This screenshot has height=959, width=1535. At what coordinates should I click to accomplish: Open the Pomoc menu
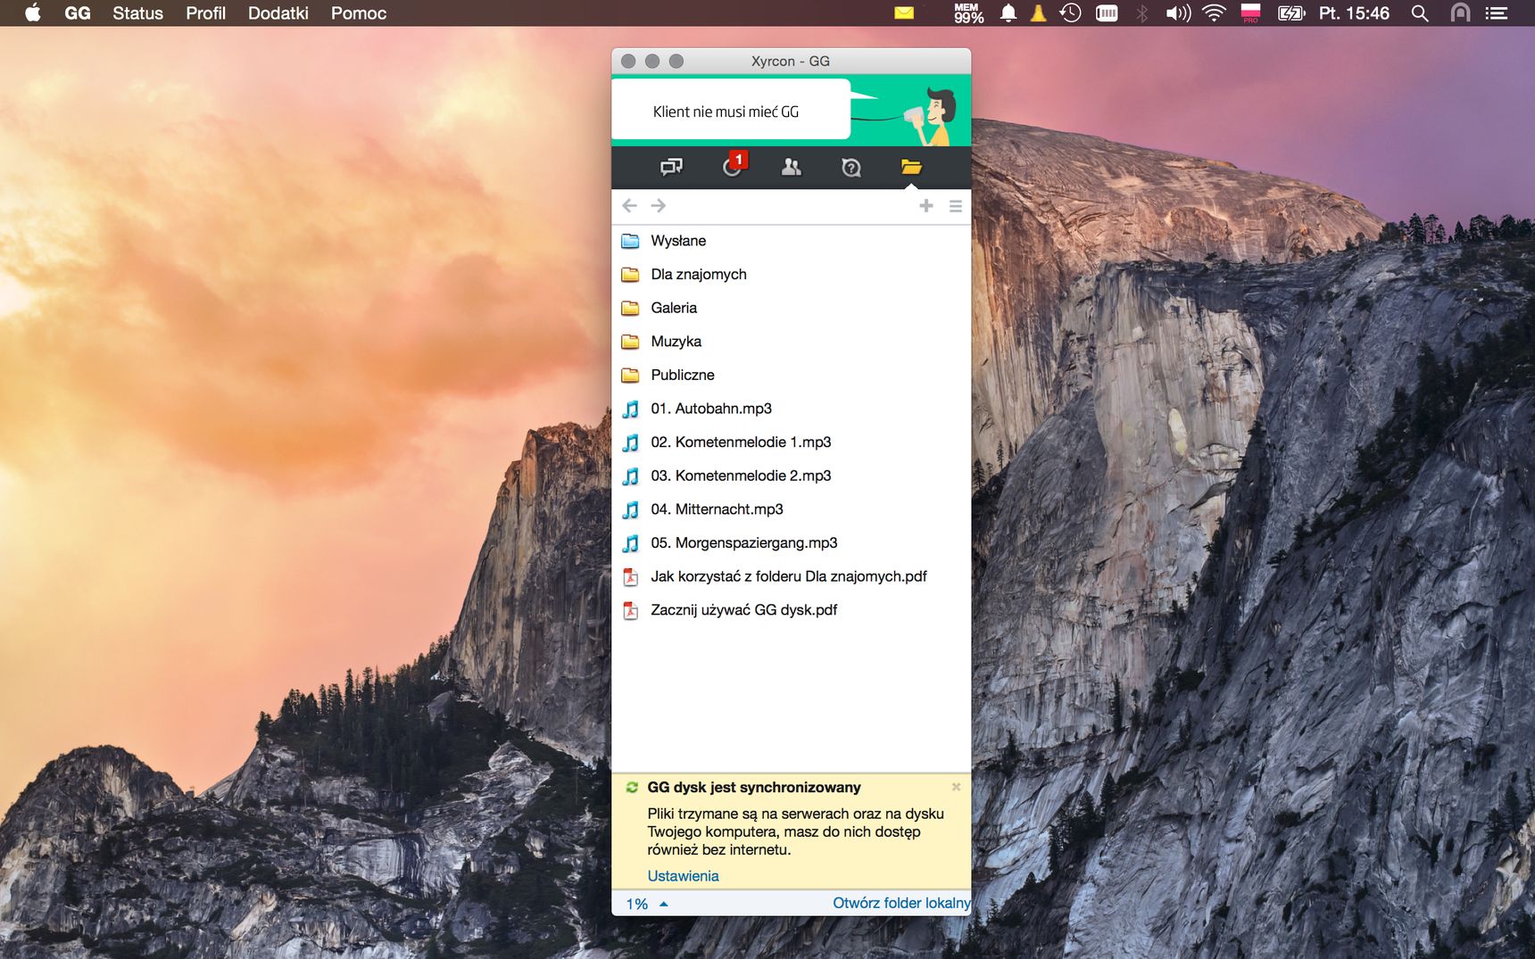tap(359, 13)
